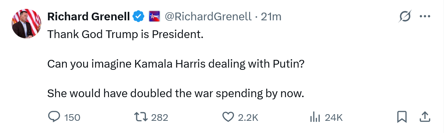Click the CPAC affiliation badge

pyautogui.click(x=154, y=17)
